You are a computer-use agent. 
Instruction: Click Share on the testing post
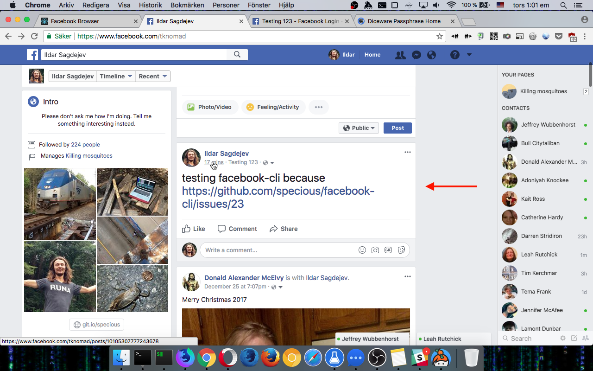pyautogui.click(x=284, y=229)
